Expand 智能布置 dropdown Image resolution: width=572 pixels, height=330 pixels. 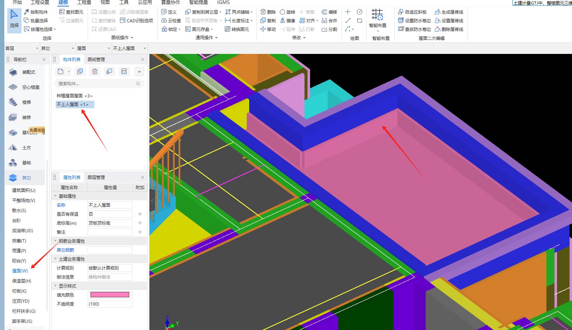(x=378, y=31)
